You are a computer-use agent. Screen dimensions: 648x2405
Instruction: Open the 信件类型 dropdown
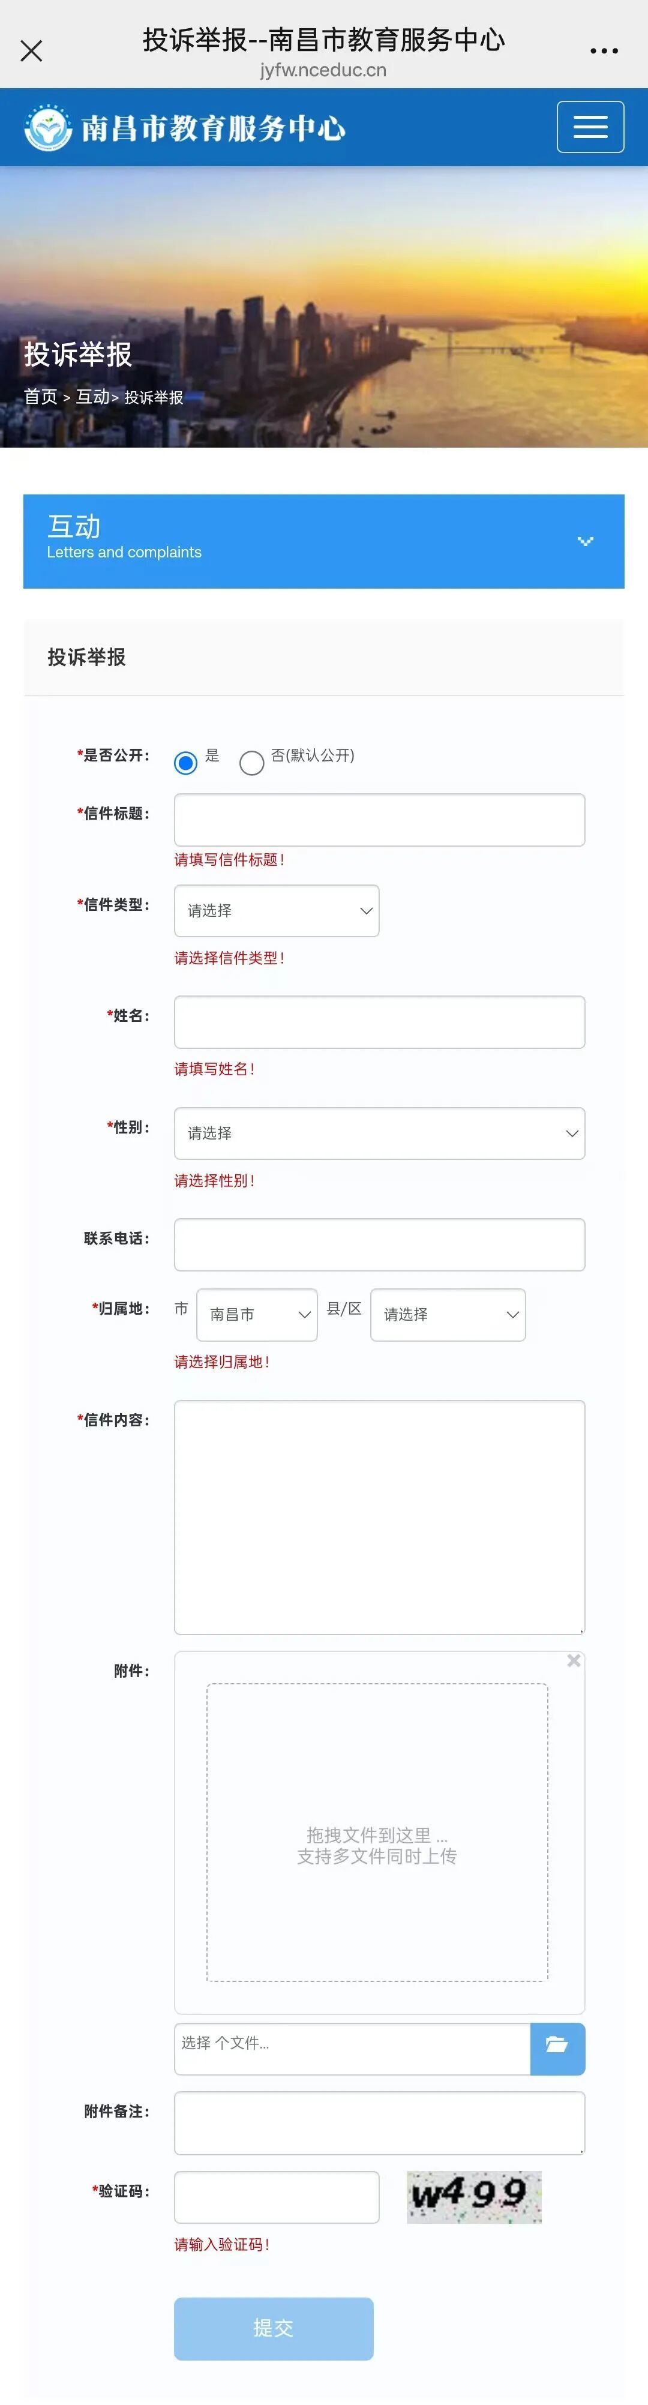[x=277, y=911]
